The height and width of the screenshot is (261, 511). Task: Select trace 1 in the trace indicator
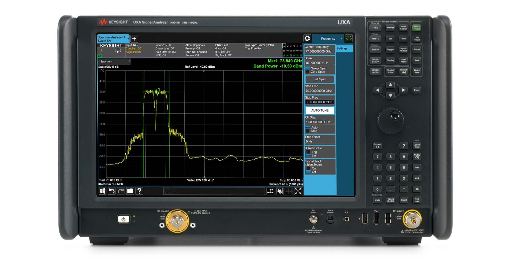[x=284, y=46]
